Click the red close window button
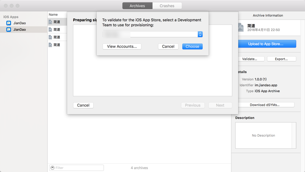Viewport: 305px width, 172px height. coord(6,6)
